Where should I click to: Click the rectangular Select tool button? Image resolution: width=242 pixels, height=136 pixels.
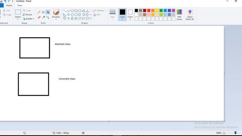[18, 12]
